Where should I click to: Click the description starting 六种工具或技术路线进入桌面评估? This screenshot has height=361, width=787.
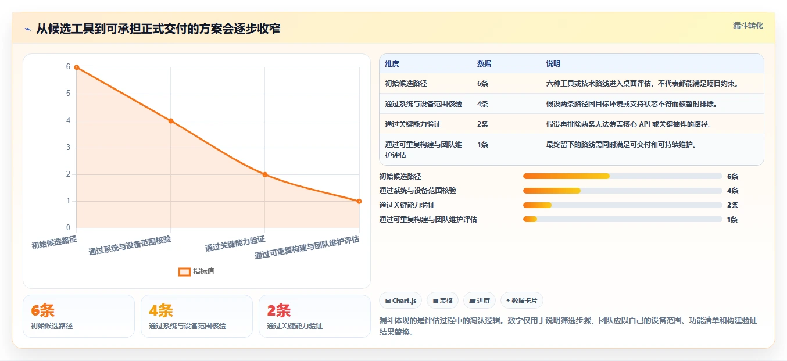(642, 84)
